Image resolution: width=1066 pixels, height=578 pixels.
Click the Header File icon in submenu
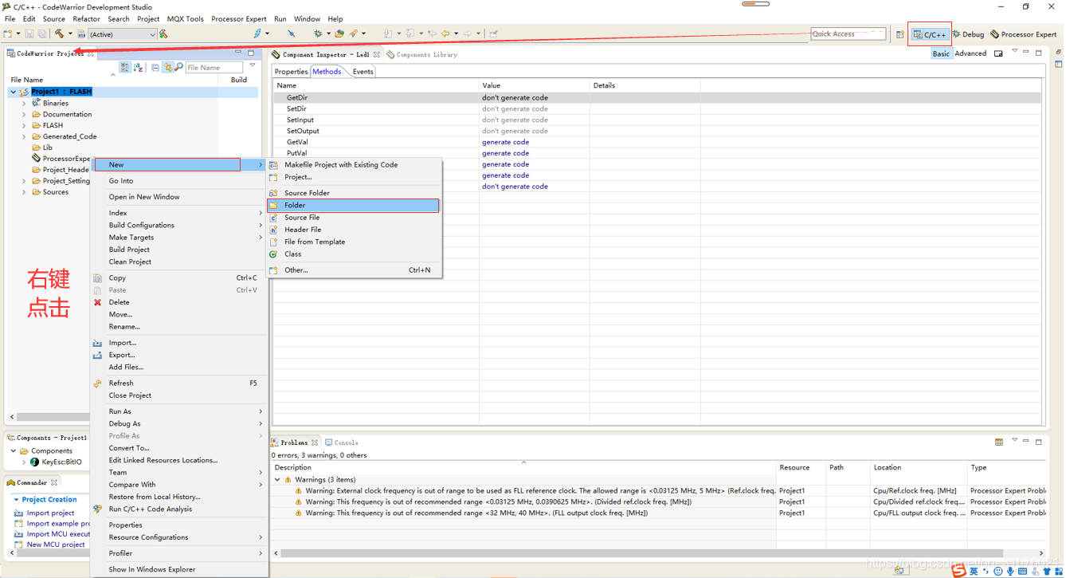click(x=273, y=230)
